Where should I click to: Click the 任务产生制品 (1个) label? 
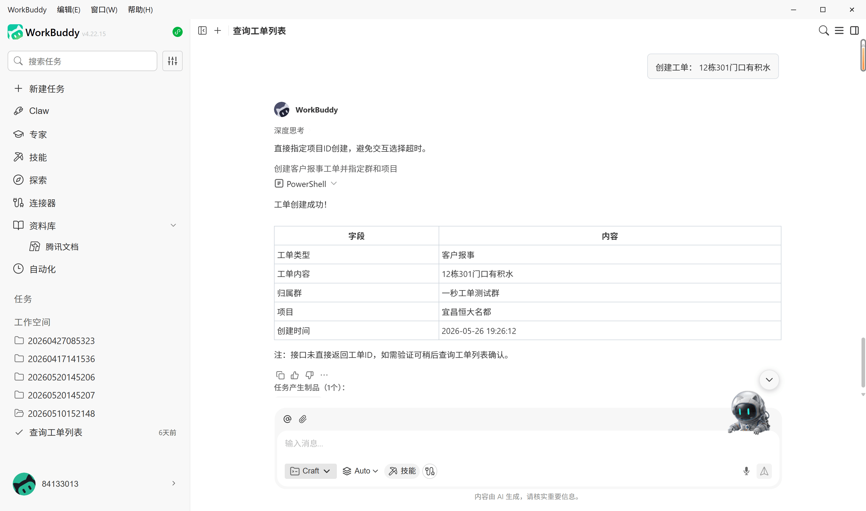(x=310, y=387)
